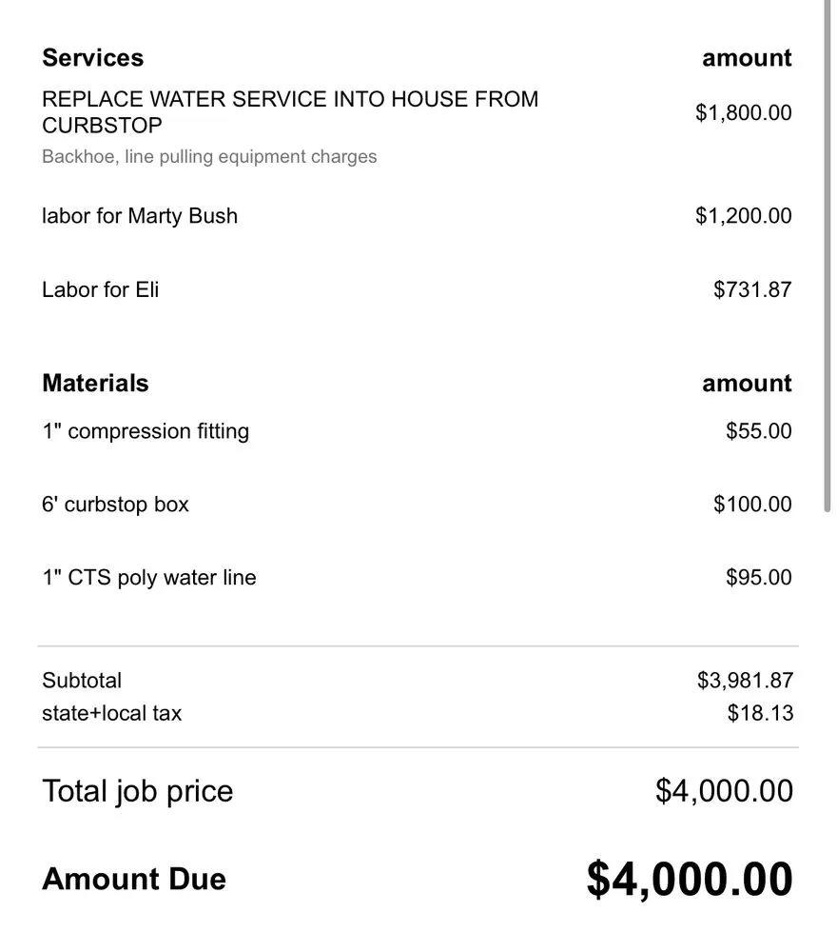Select the Labor for Eli line
837x952 pixels.
click(x=101, y=289)
